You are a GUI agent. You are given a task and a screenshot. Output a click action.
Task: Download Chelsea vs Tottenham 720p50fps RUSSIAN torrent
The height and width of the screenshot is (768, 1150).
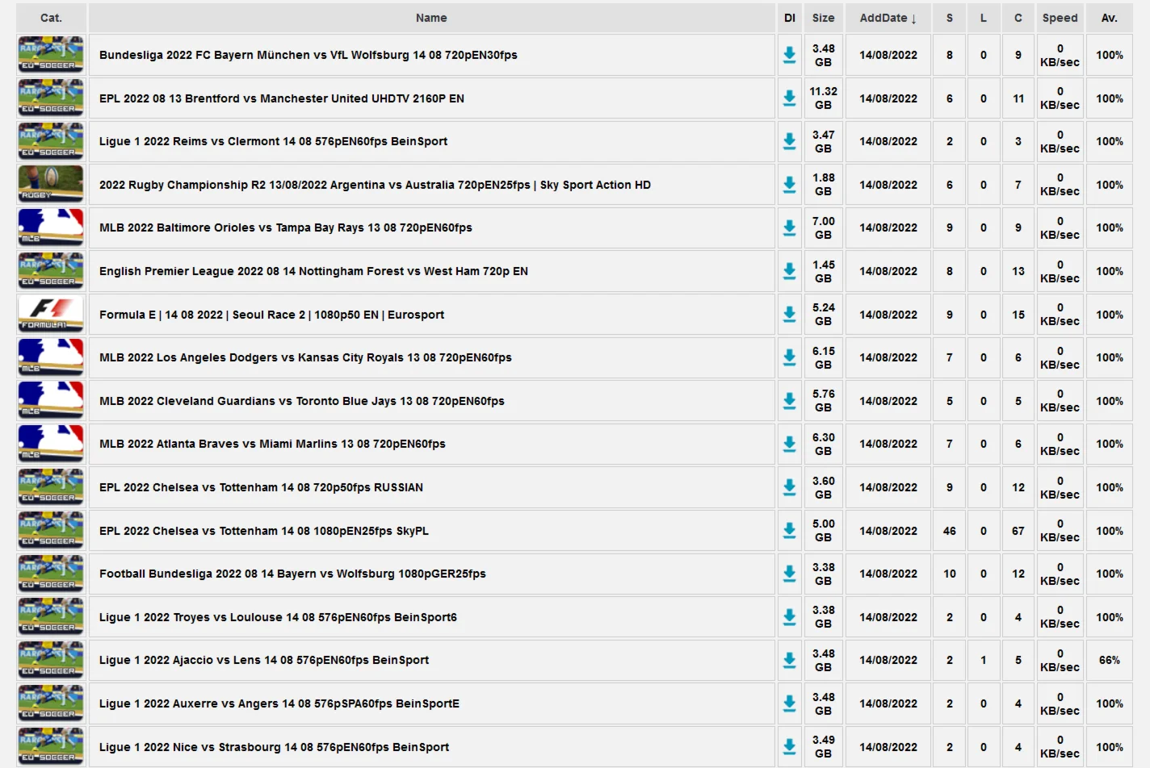point(789,487)
